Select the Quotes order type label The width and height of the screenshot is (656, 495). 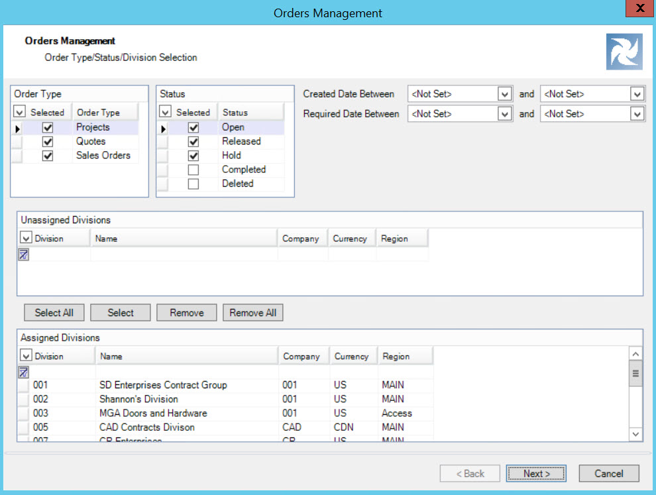click(x=91, y=141)
